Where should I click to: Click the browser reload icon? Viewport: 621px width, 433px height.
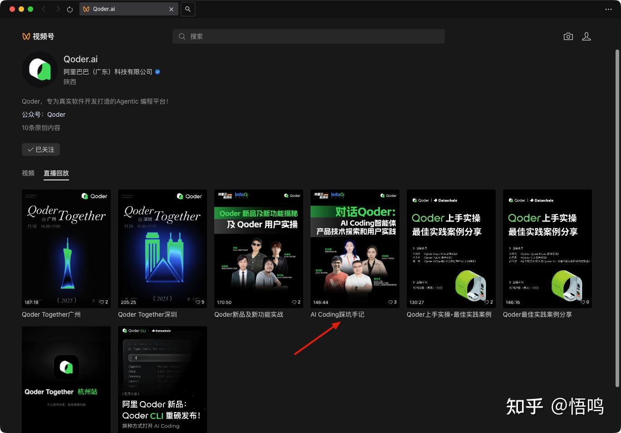click(x=69, y=9)
